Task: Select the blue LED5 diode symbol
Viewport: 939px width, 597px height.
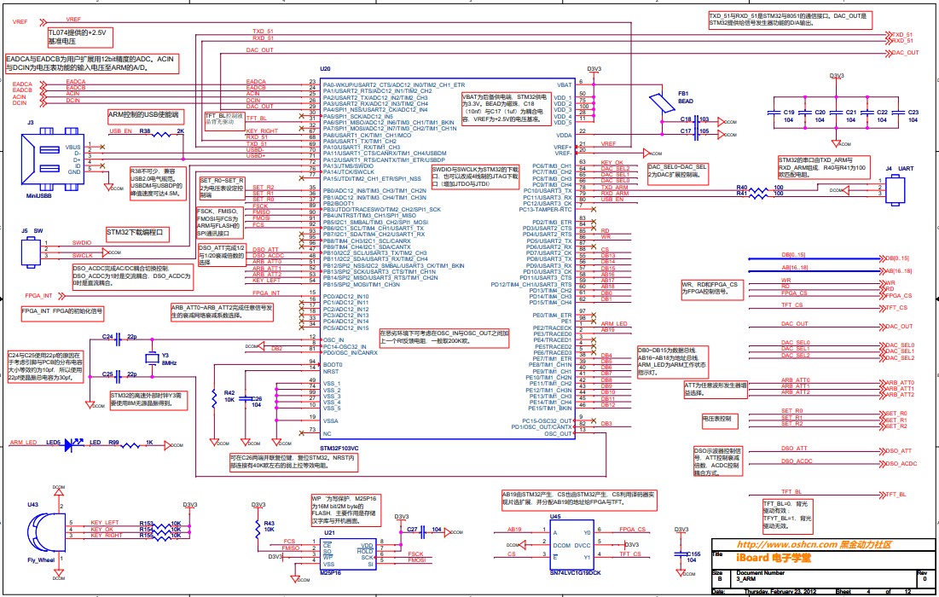Action: (x=75, y=443)
